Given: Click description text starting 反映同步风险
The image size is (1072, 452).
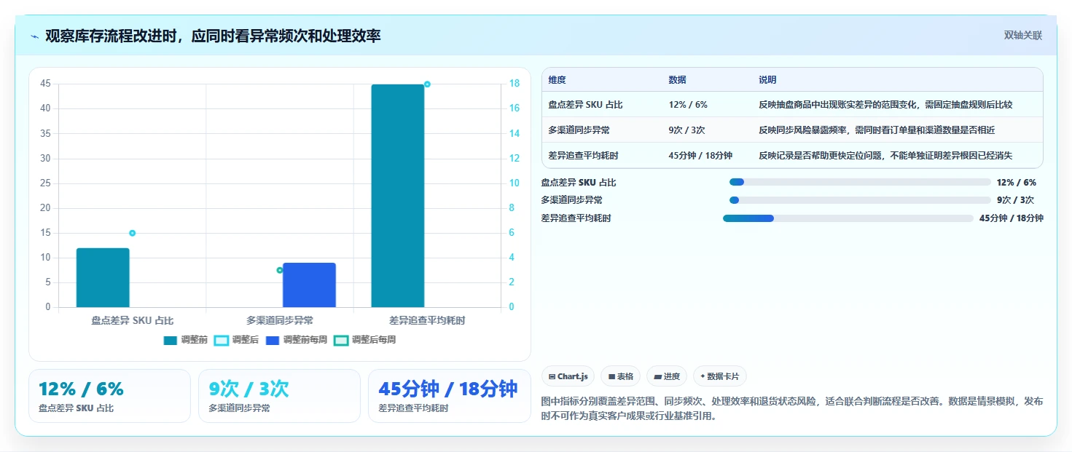Looking at the screenshot, I should [877, 130].
